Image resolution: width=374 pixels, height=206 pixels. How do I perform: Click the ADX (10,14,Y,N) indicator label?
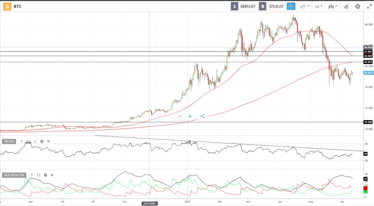[x=14, y=175]
